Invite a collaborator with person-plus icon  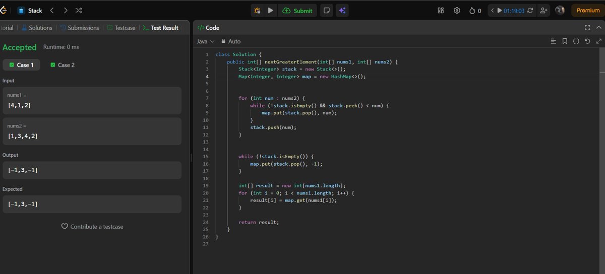pos(543,11)
